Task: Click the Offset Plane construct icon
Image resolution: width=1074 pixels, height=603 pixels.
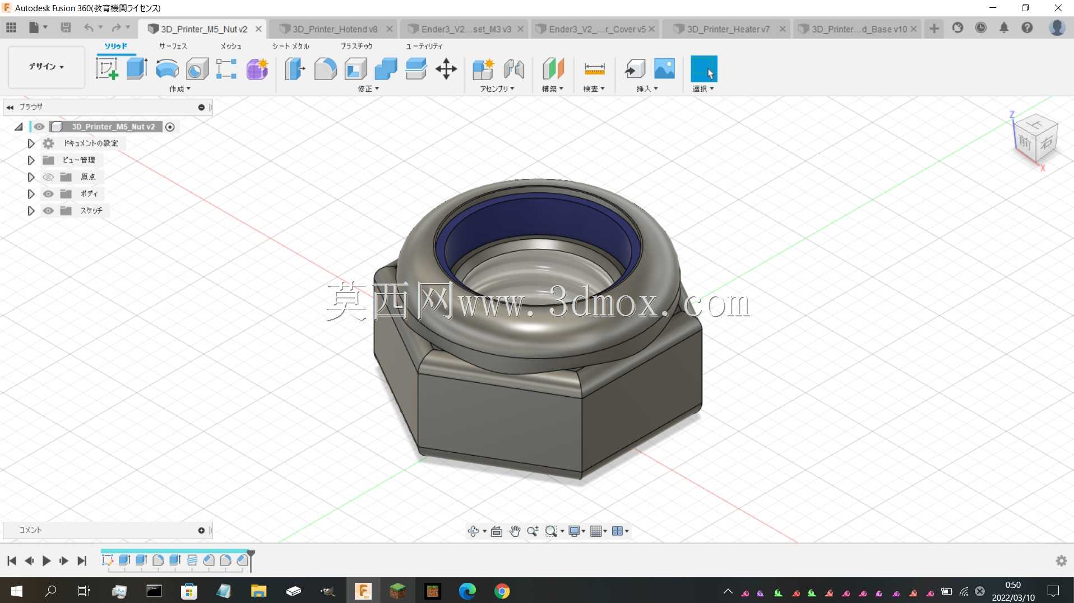Action: [553, 69]
